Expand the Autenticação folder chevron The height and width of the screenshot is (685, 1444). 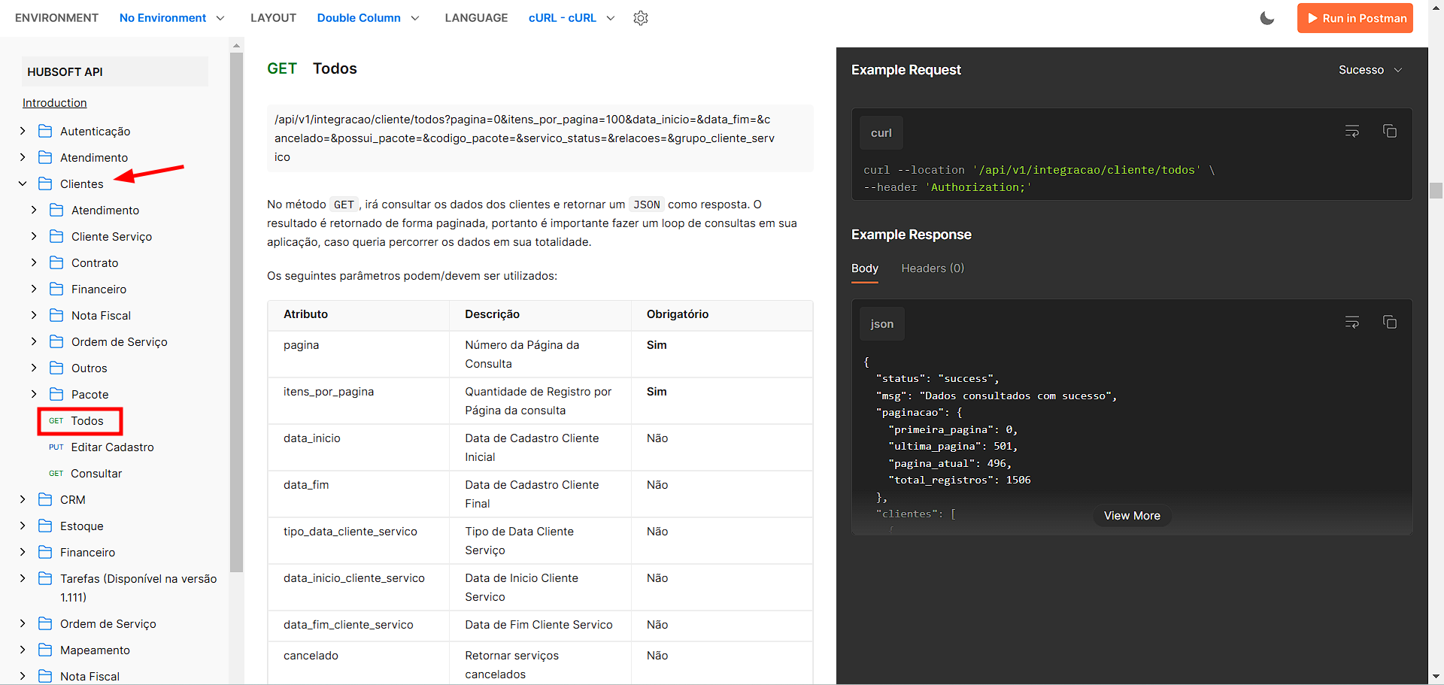coord(23,131)
